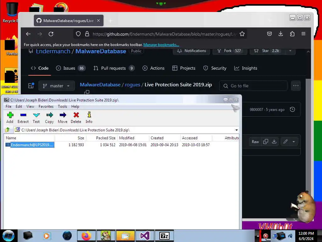Click the Raw file button
Viewport: 322px width, 242px height.
[x=255, y=141]
